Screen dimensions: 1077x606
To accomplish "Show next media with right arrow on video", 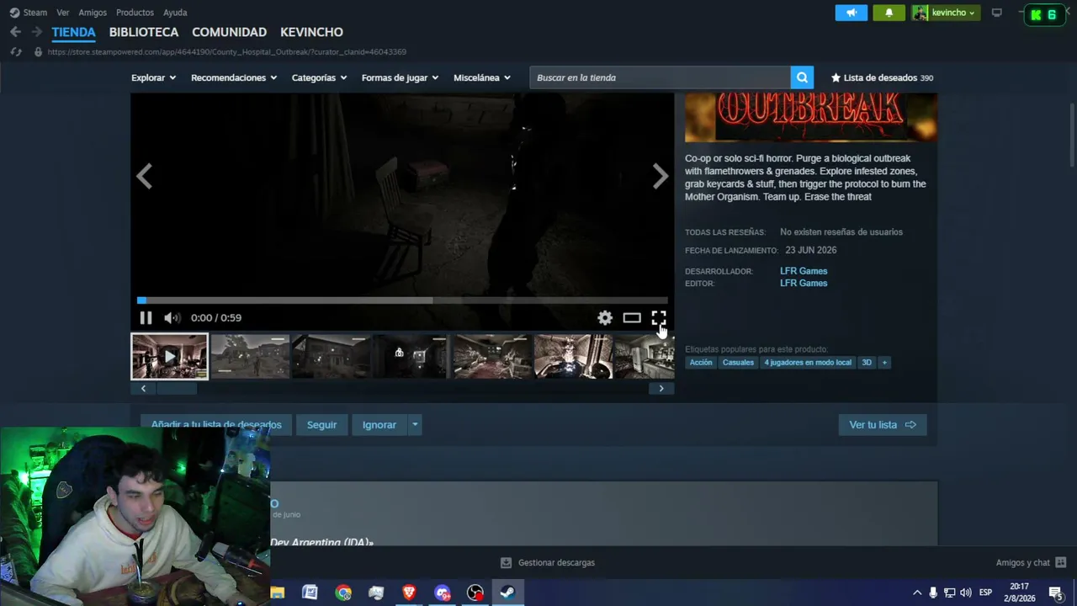I will pos(661,177).
